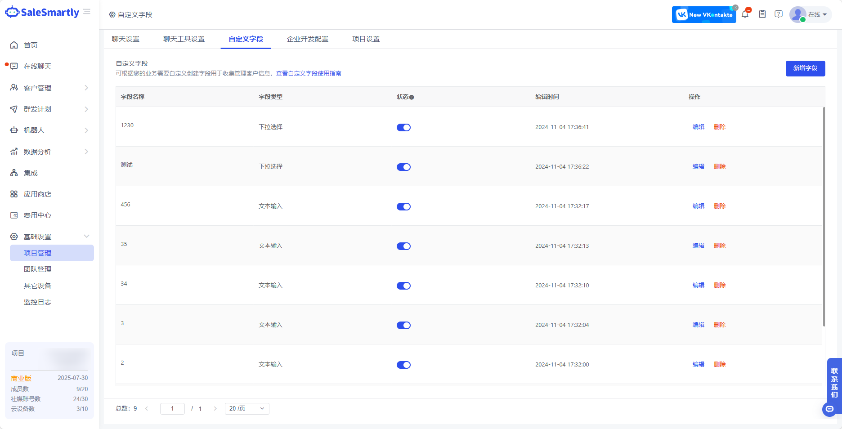Click the notification bell icon
The image size is (842, 429).
coord(745,14)
